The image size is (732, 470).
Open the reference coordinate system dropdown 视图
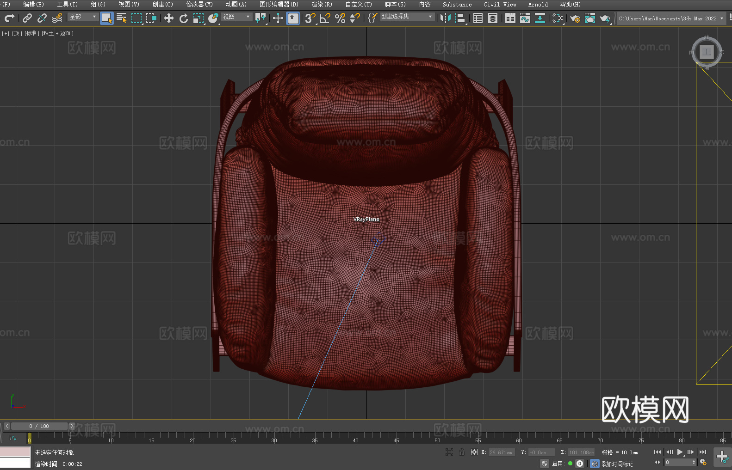[236, 17]
